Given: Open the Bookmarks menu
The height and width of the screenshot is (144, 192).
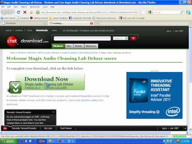Looking at the screenshot, I should coord(35,7).
